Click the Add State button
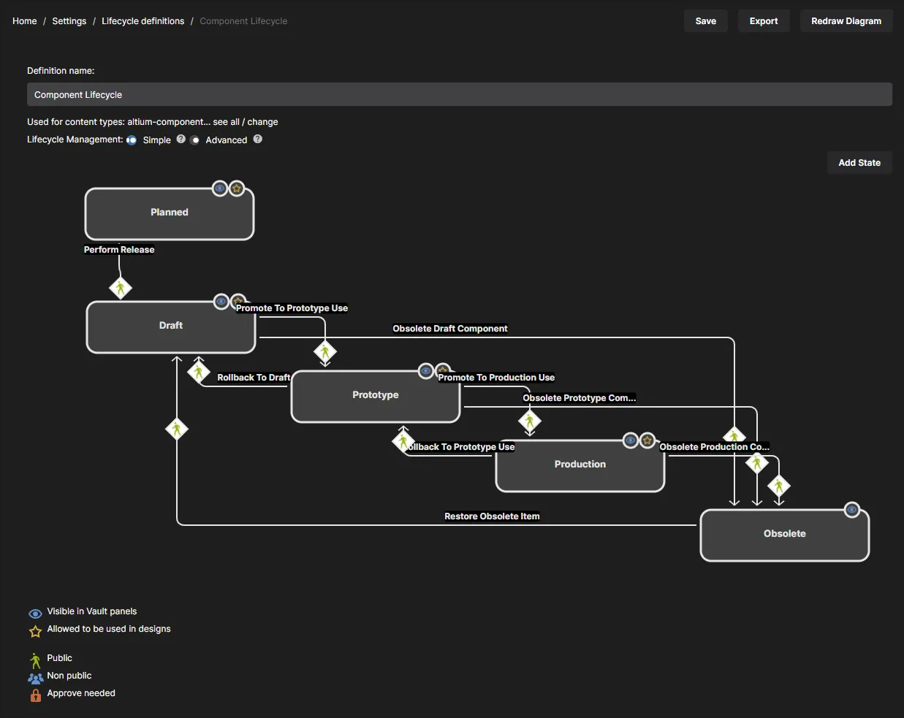 [x=859, y=163]
